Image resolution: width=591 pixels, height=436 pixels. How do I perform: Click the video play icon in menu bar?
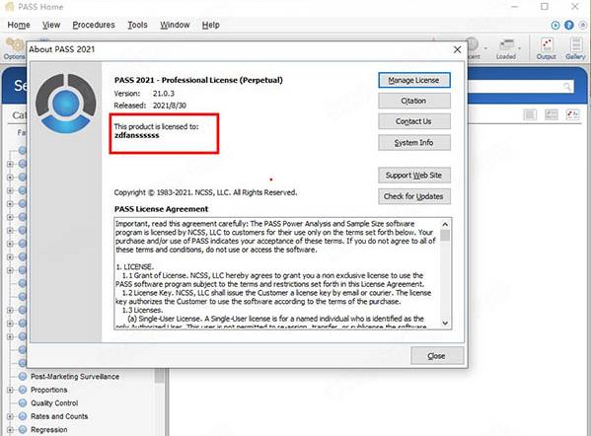coord(555,25)
